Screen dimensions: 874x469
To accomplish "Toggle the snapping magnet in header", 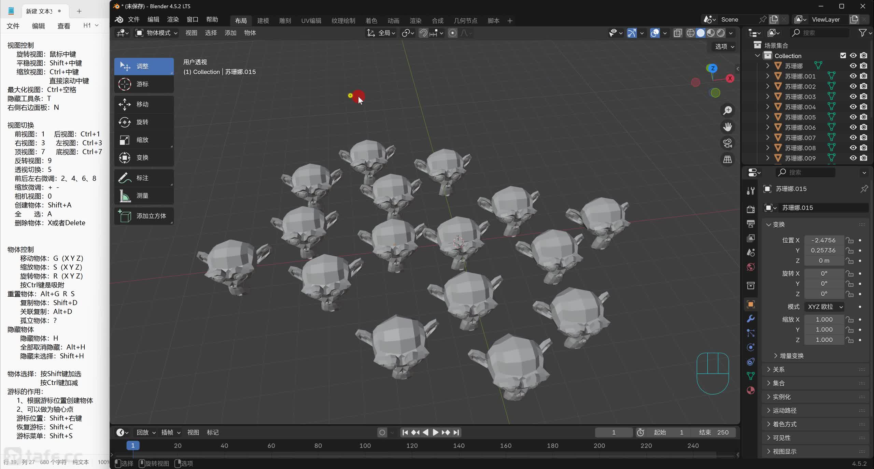I will click(x=423, y=33).
